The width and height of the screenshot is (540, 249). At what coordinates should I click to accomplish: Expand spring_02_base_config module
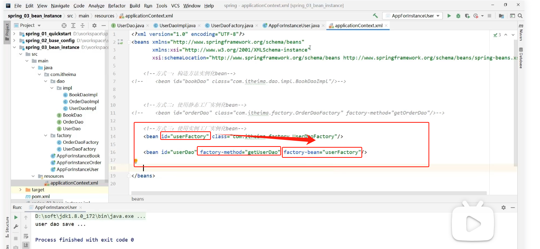click(14, 41)
